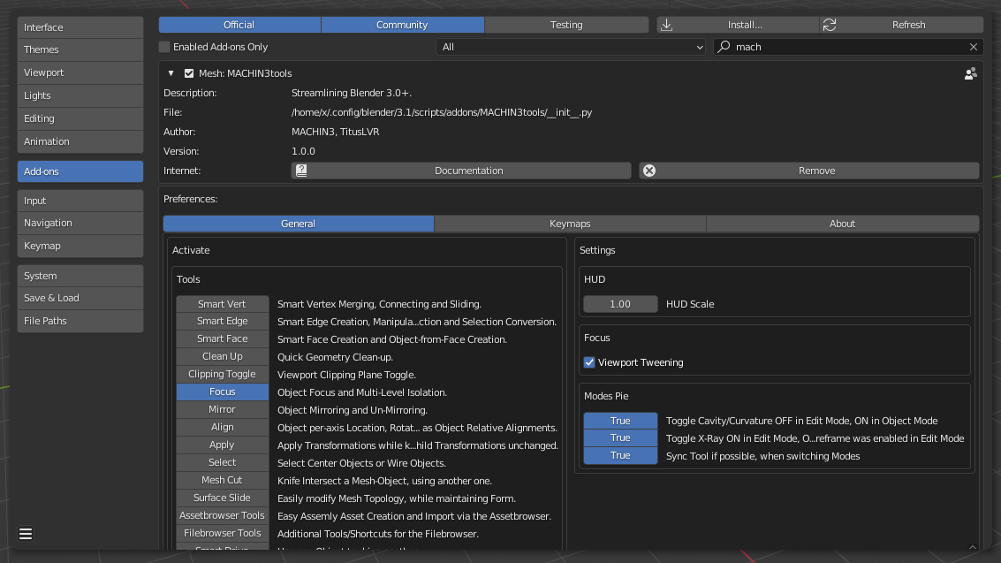Image resolution: width=1001 pixels, height=563 pixels.
Task: Click the Install... button
Action: (738, 25)
